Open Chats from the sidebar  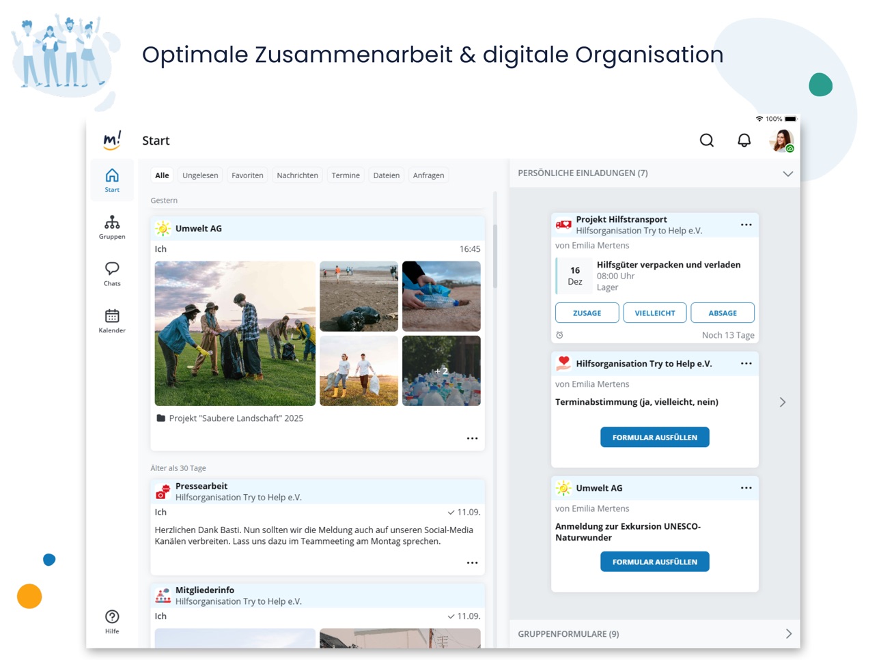pos(112,274)
